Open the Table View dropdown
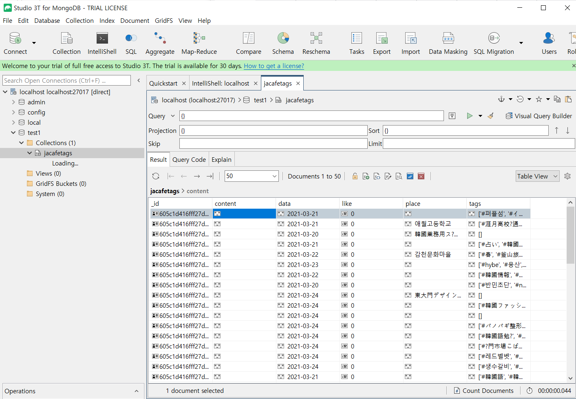This screenshot has width=576, height=399. click(537, 176)
